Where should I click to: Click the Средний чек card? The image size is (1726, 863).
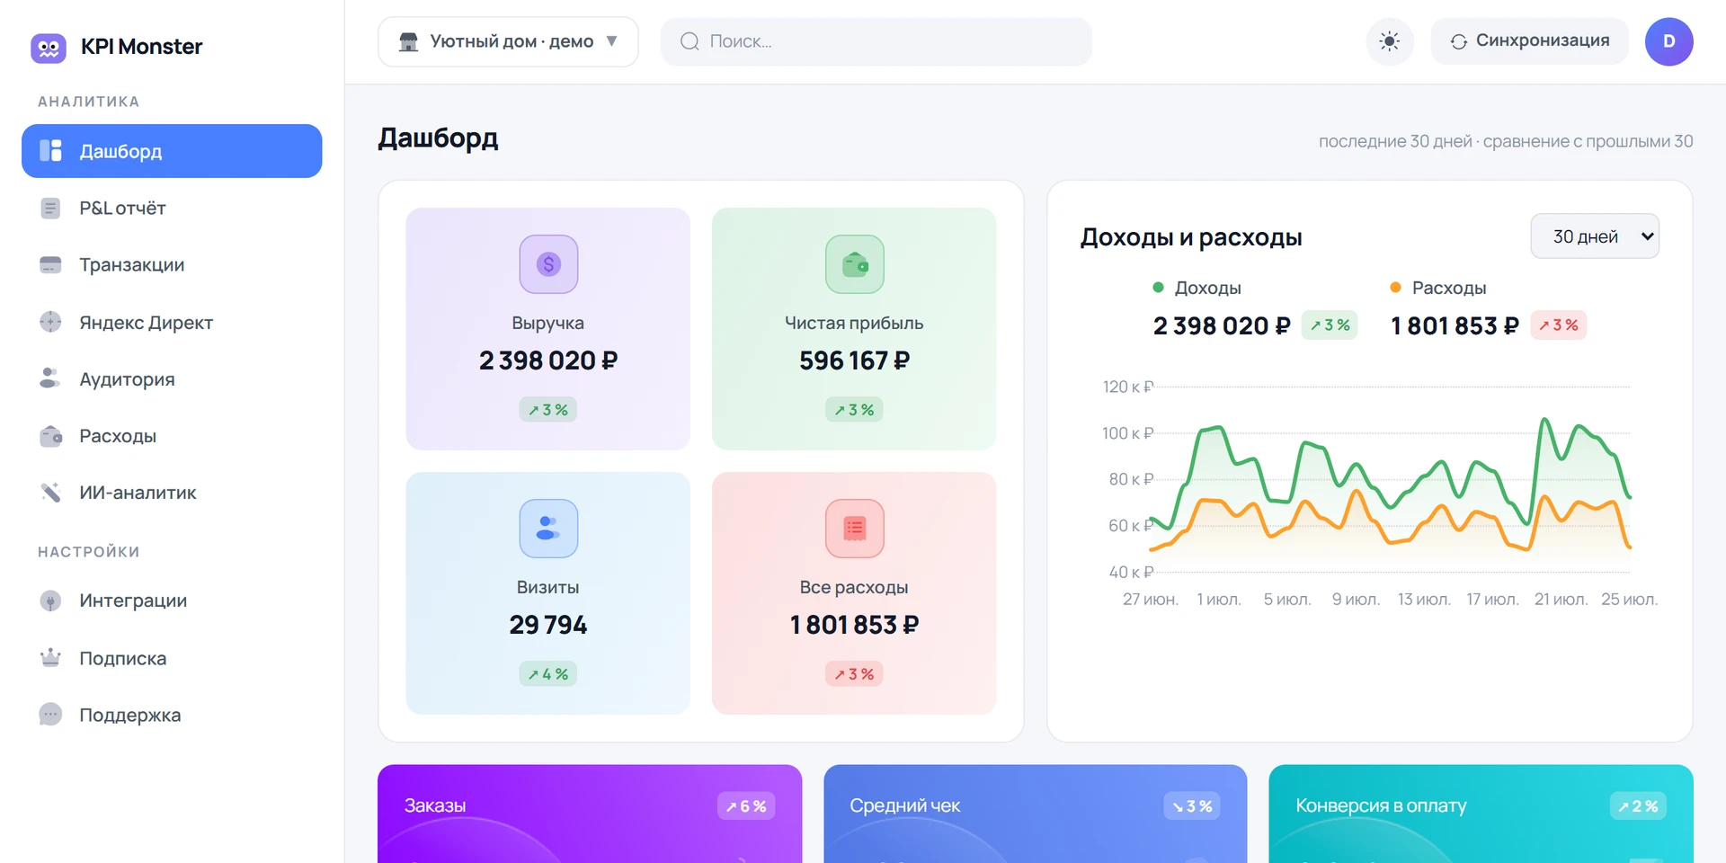click(x=1036, y=814)
